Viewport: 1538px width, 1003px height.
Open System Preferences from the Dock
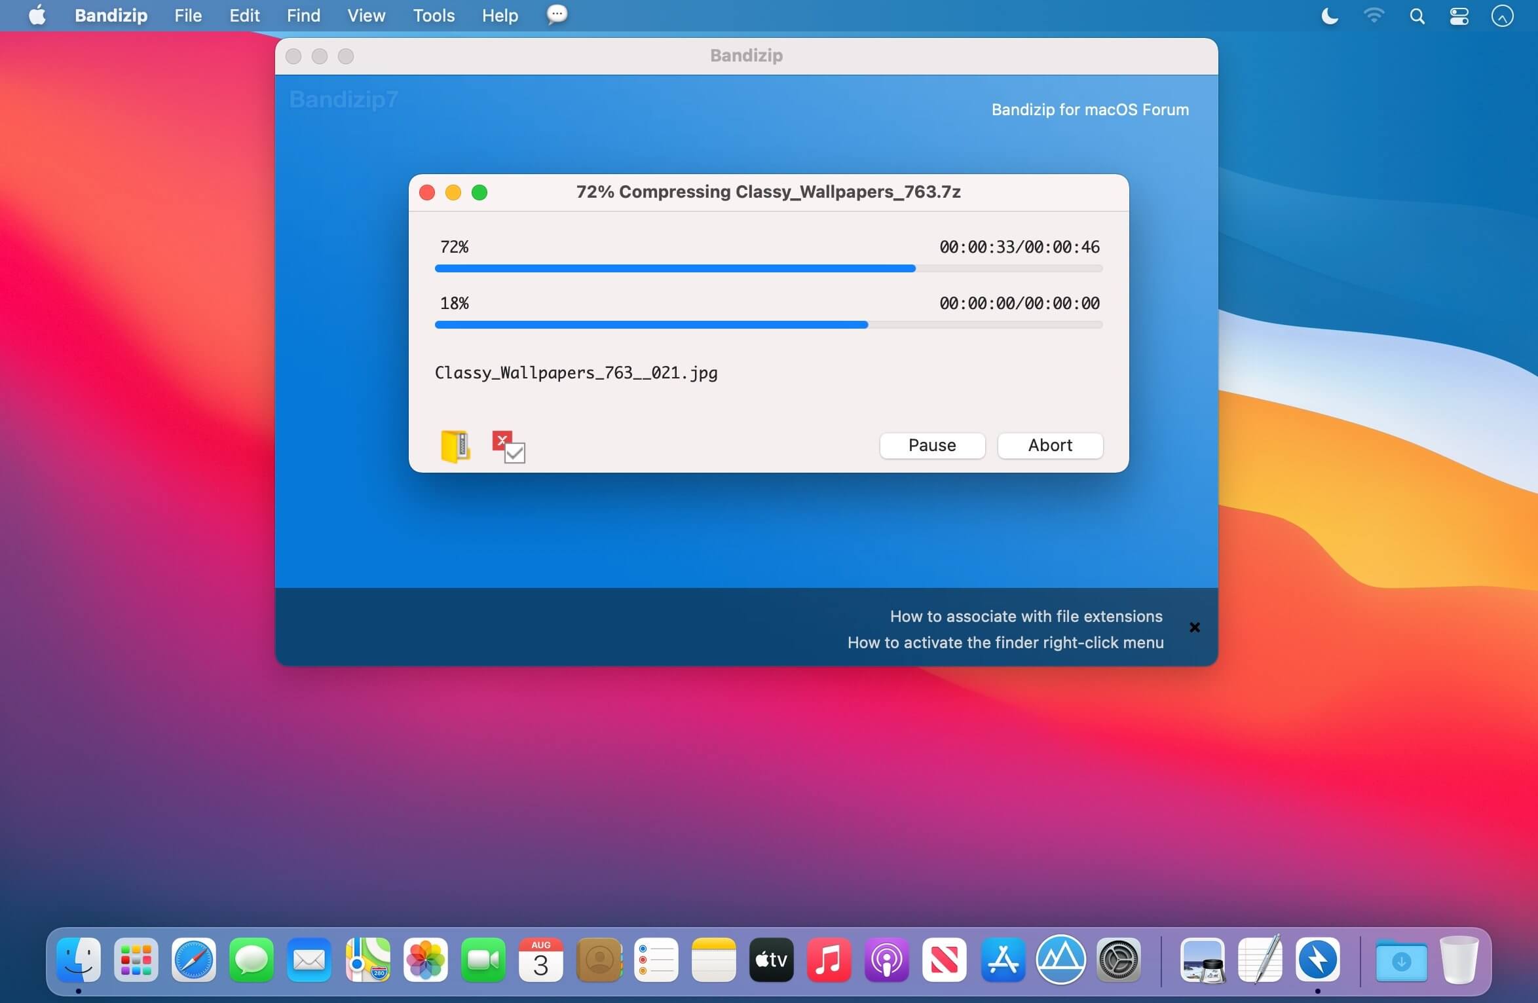1118,960
